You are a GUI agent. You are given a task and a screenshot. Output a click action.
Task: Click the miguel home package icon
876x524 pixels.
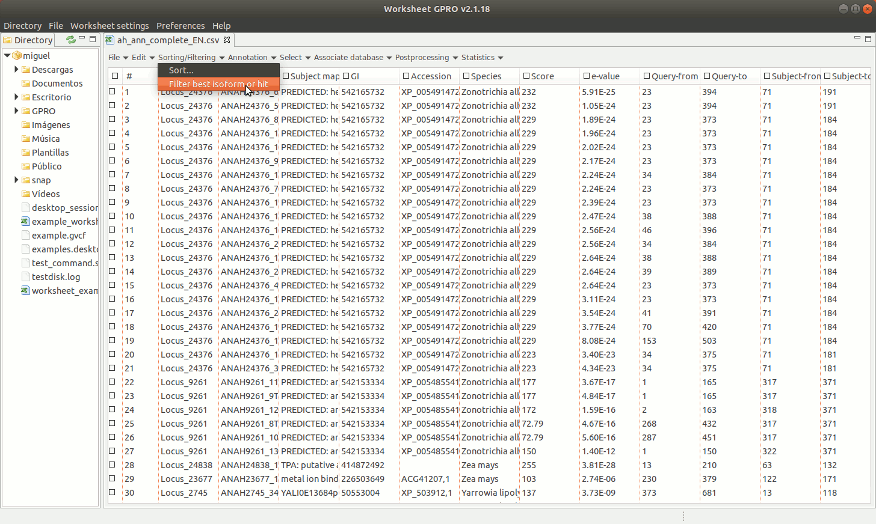point(17,56)
